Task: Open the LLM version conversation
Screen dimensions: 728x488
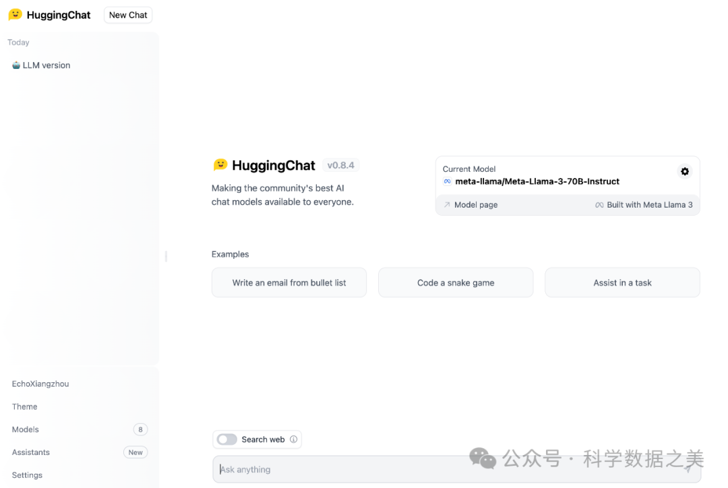Action: point(47,65)
